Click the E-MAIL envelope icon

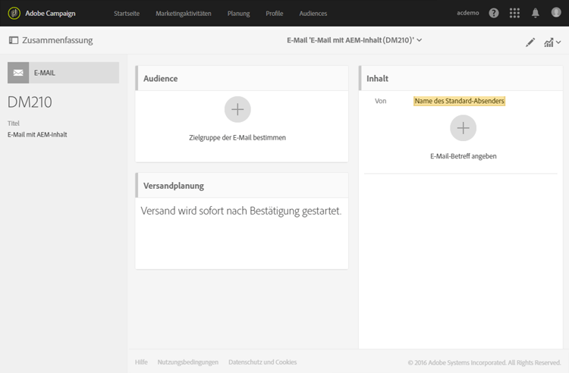pyautogui.click(x=18, y=73)
